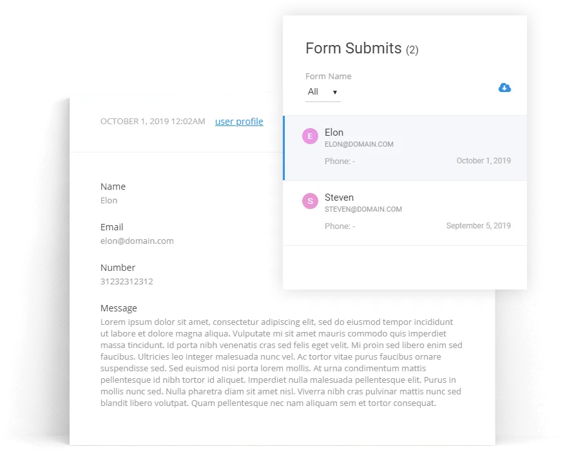This screenshot has height=451, width=567.
Task: Click the Lorem ipsum message text
Action: pyautogui.click(x=282, y=362)
